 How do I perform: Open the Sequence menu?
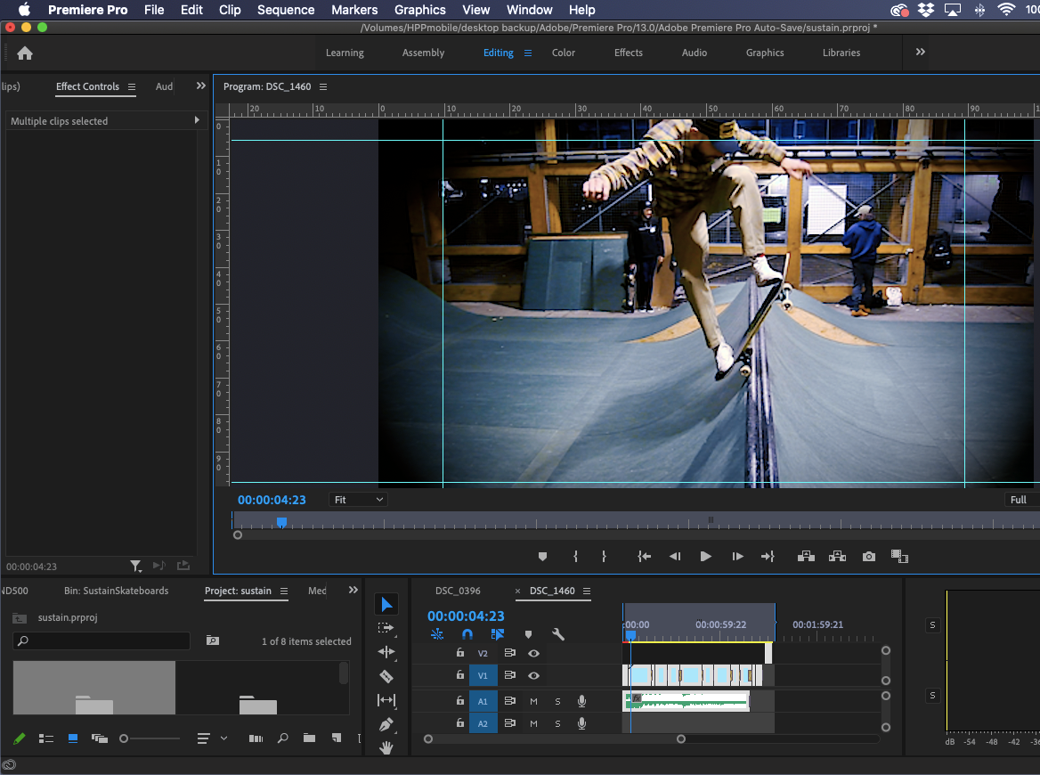coord(286,10)
